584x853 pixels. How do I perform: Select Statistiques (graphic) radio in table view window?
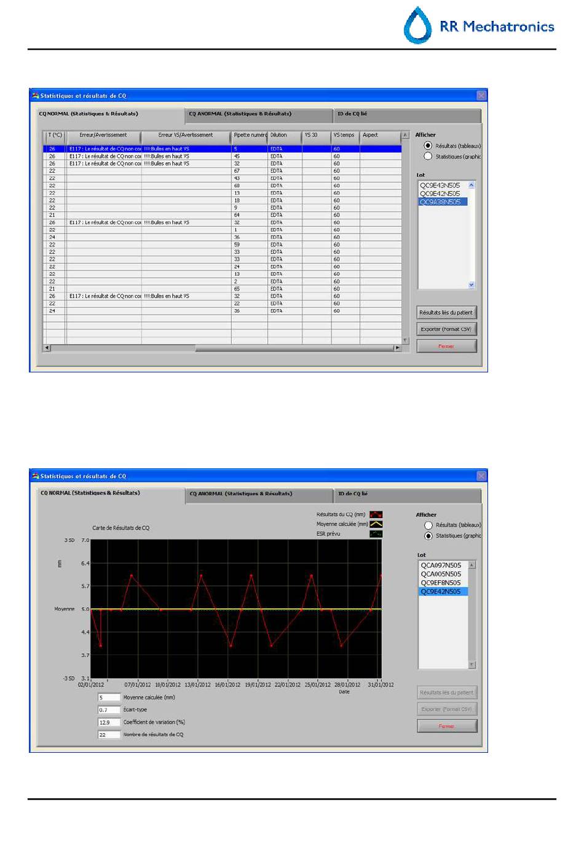(x=428, y=156)
